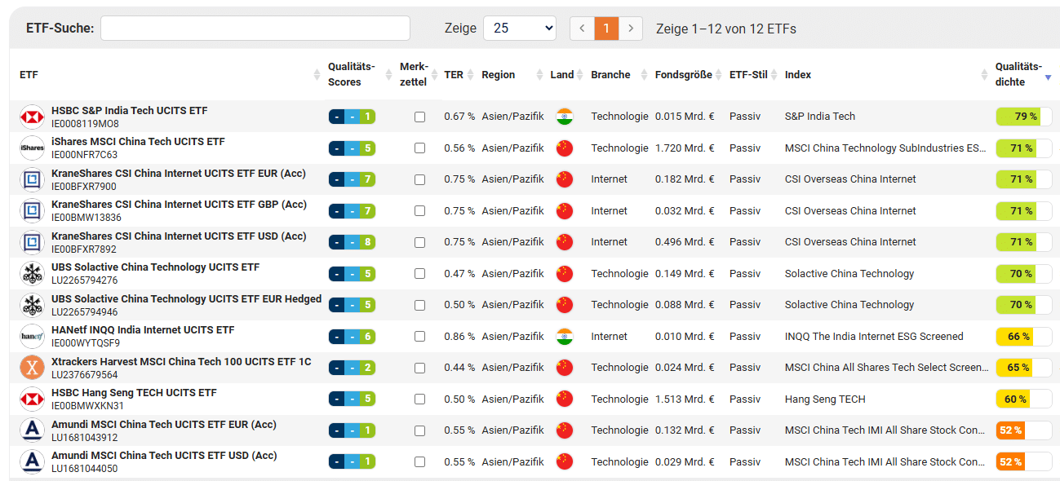Select the checkbox for Amundi MSCI China Tech EUR
Image resolution: width=1060 pixels, height=481 pixels.
419,430
